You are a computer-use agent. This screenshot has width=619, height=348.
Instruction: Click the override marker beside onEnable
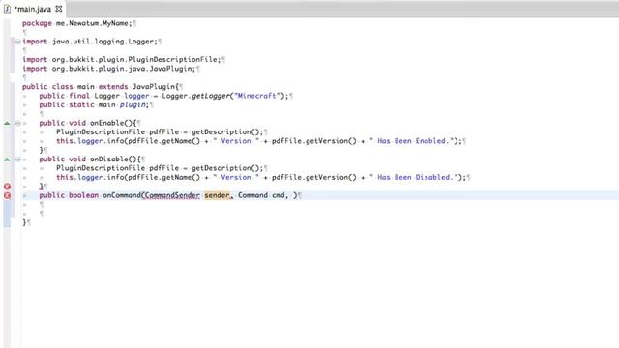7,123
